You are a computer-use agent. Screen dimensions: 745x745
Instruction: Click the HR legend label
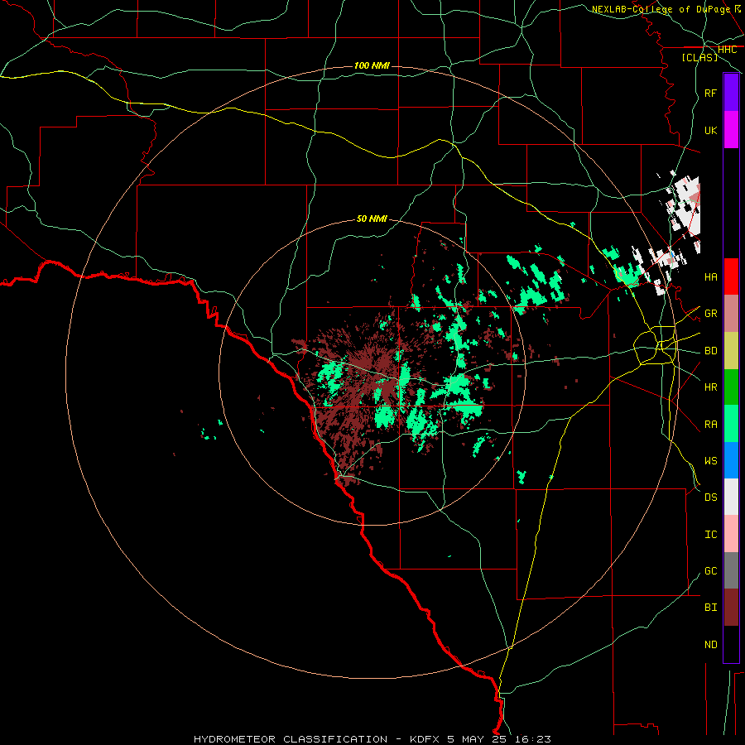711,387
